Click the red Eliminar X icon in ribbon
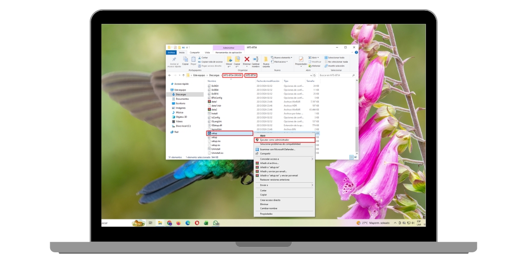The height and width of the screenshot is (263, 527). (x=247, y=59)
